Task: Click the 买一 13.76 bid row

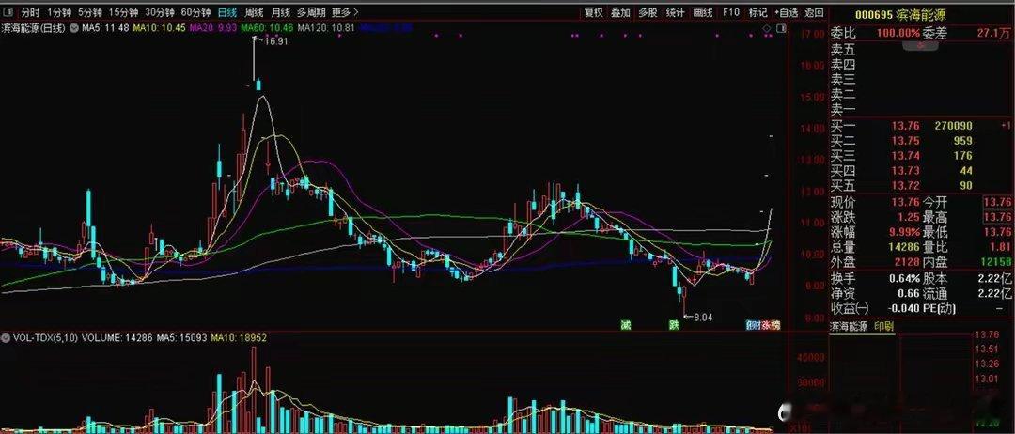Action: tap(921, 126)
